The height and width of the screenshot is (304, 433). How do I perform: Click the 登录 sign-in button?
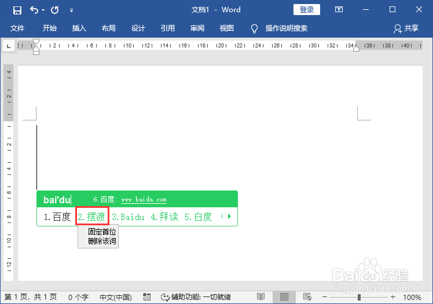[307, 10]
